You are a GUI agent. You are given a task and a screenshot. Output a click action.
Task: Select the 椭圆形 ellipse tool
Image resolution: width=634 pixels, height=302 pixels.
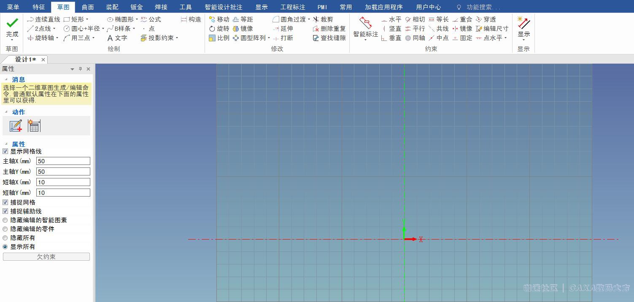[x=120, y=19]
